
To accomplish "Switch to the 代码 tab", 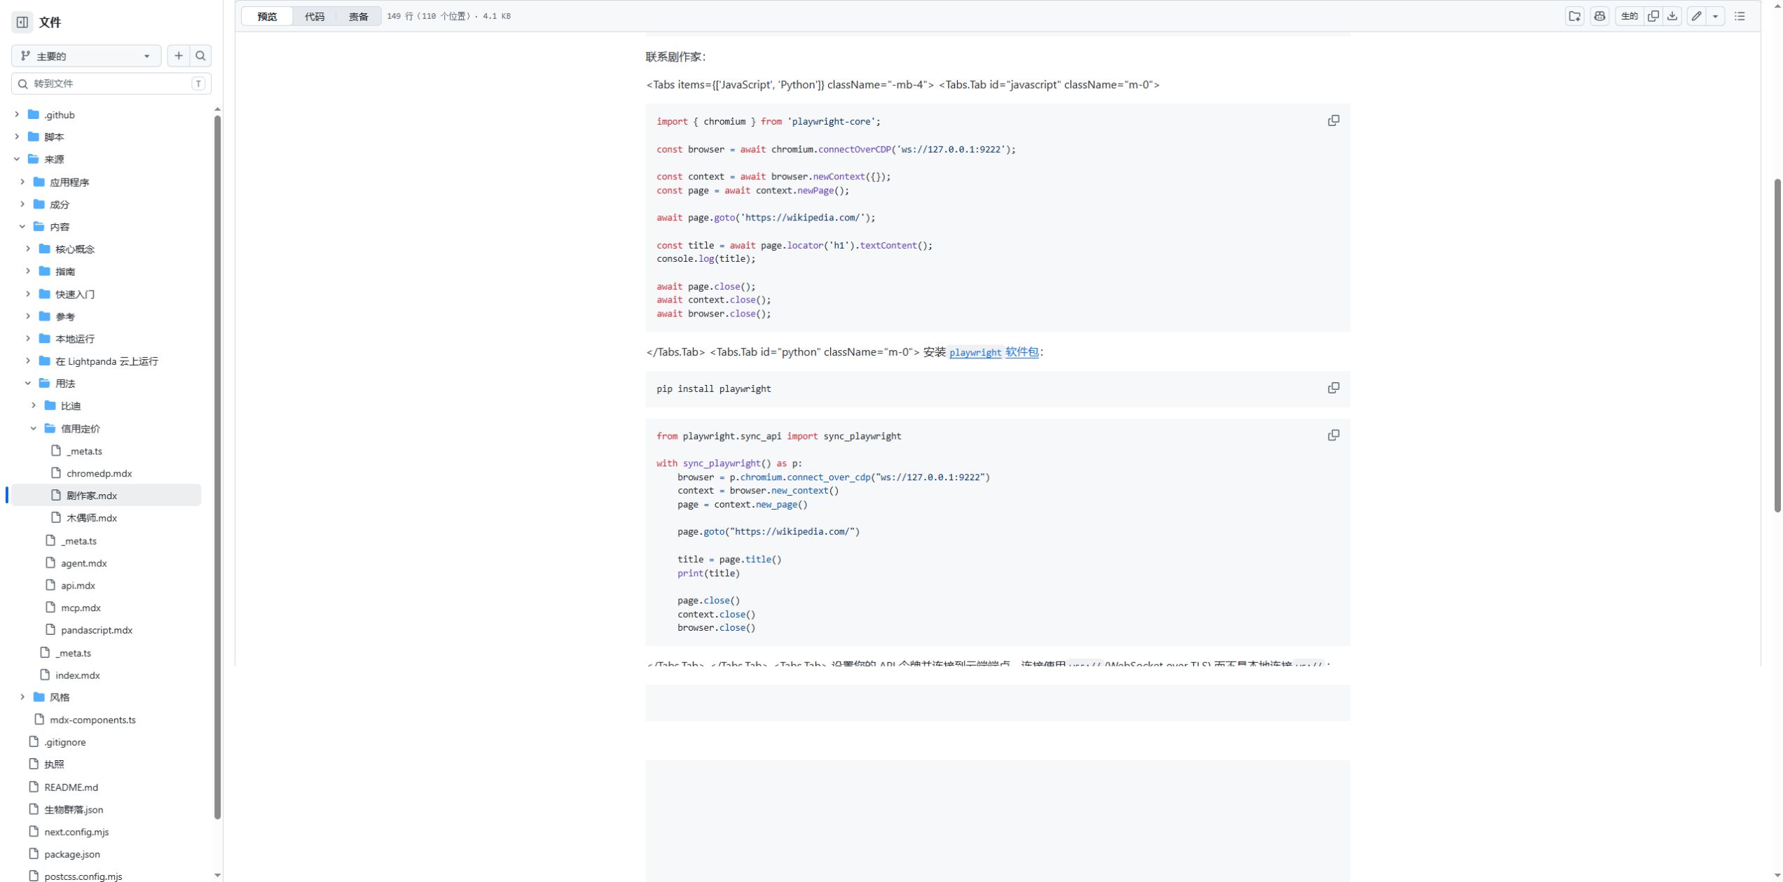I will (315, 16).
